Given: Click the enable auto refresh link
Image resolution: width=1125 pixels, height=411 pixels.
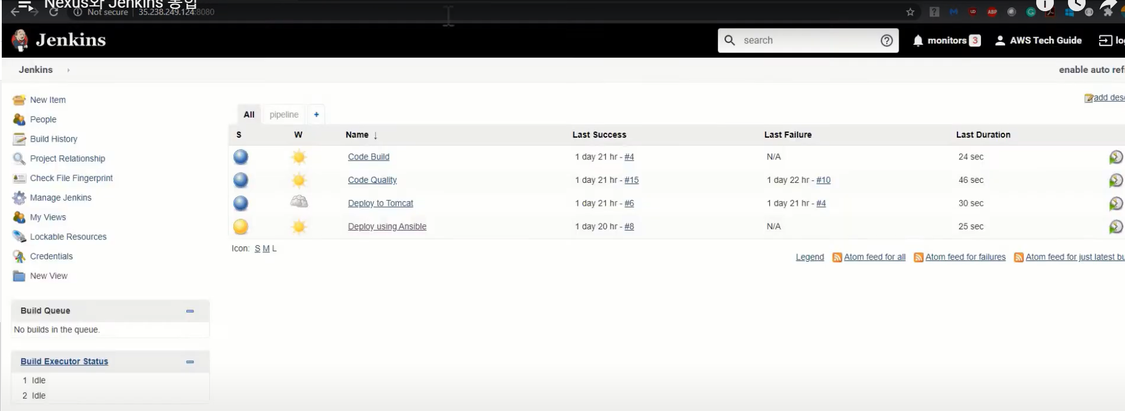Looking at the screenshot, I should (1091, 70).
